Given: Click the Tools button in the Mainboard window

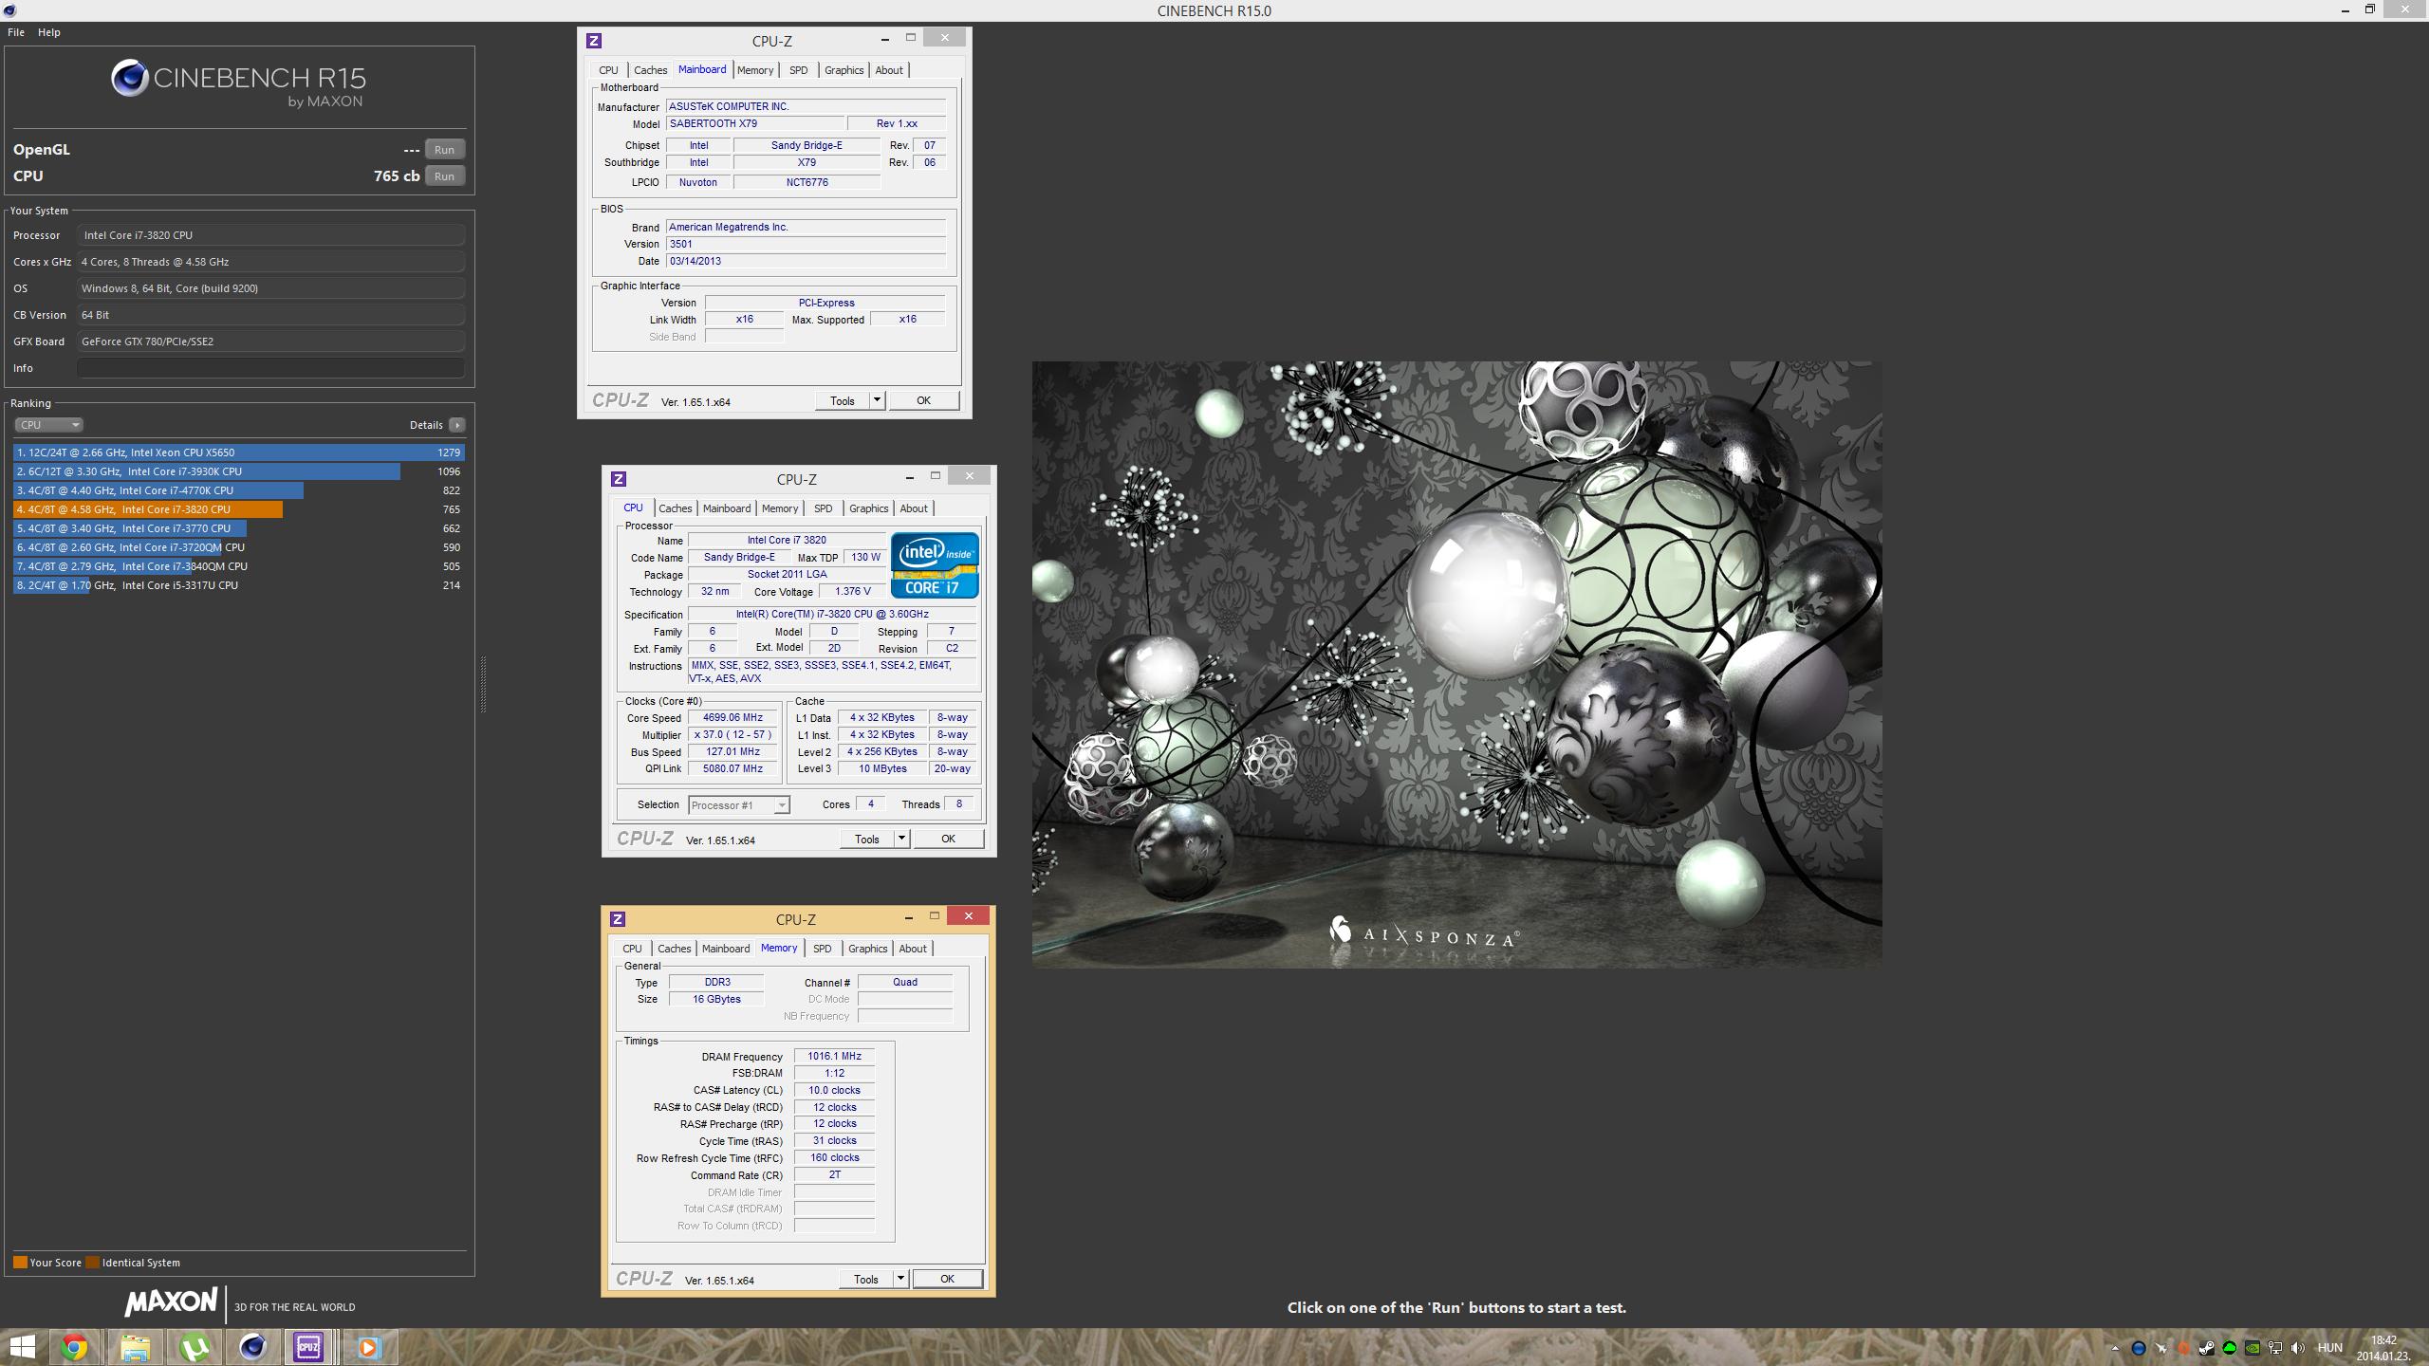Looking at the screenshot, I should point(843,400).
